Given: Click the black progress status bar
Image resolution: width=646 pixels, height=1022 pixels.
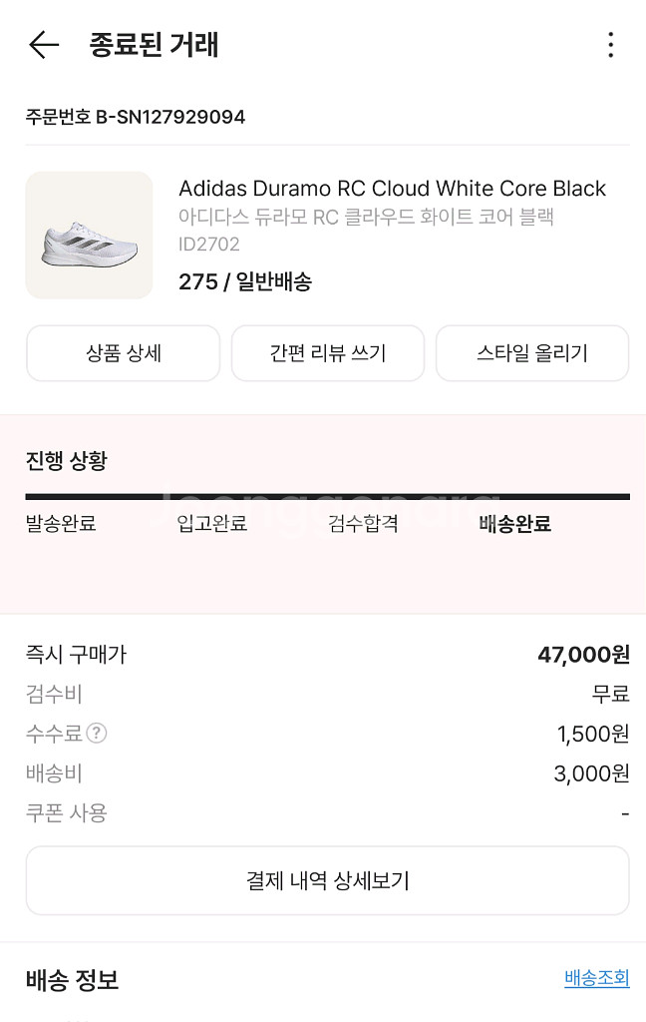Looking at the screenshot, I should [x=327, y=496].
